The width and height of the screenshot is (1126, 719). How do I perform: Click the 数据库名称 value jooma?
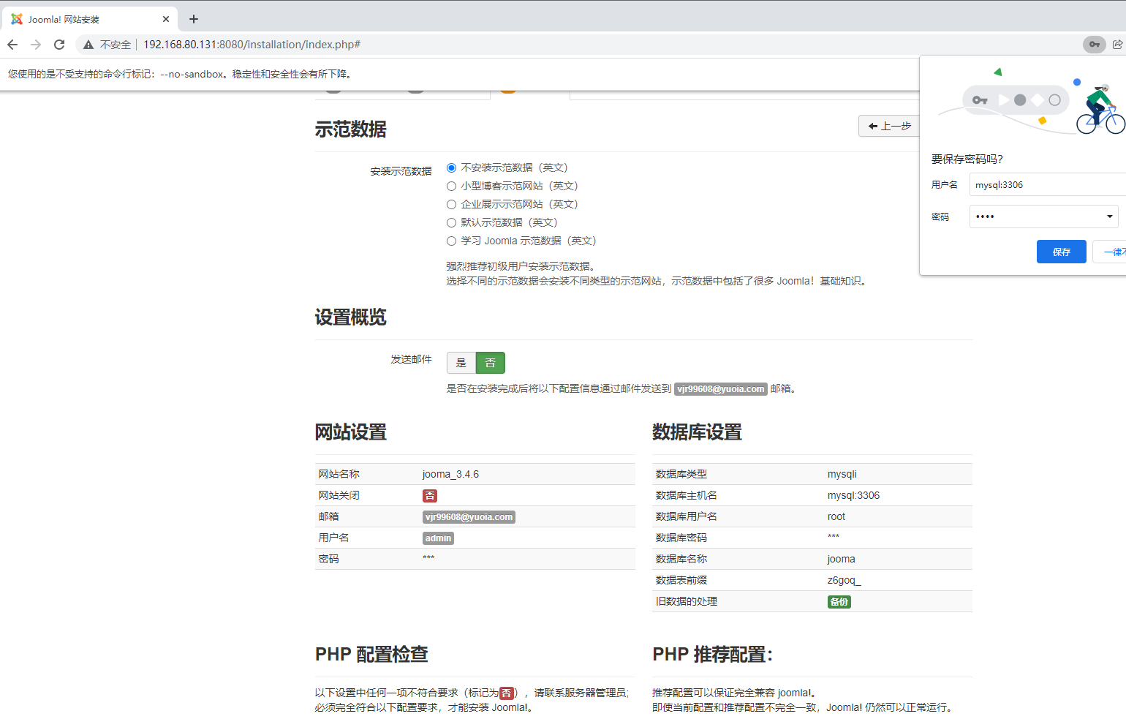841,559
